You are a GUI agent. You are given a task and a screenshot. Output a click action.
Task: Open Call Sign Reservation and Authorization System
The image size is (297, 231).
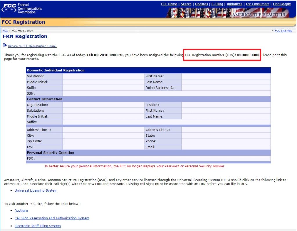(52, 218)
